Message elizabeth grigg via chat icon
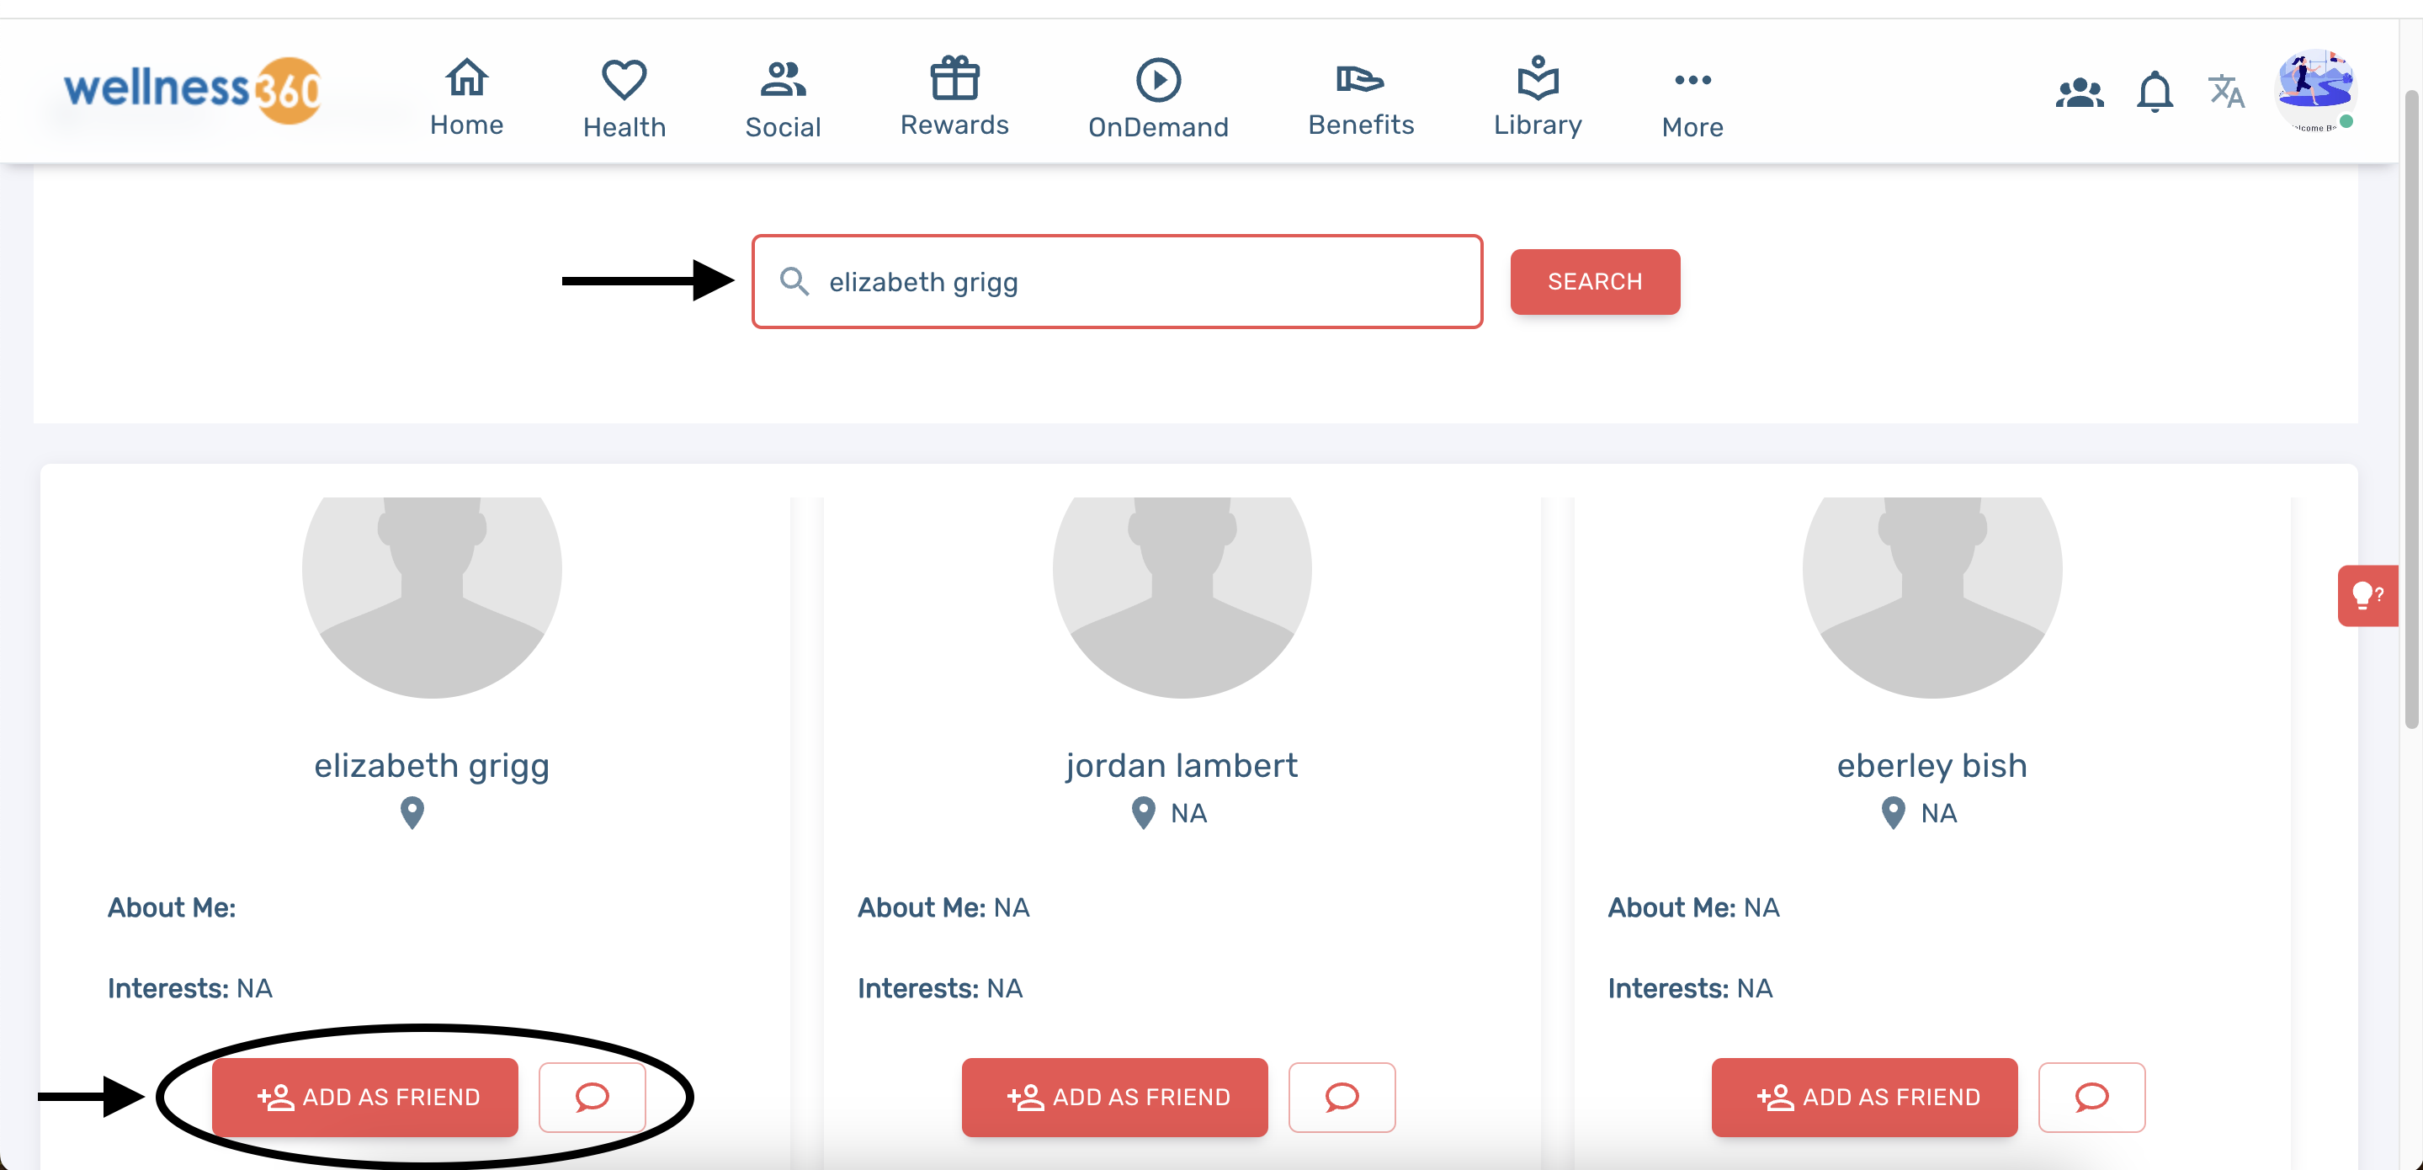The image size is (2423, 1170). click(592, 1097)
